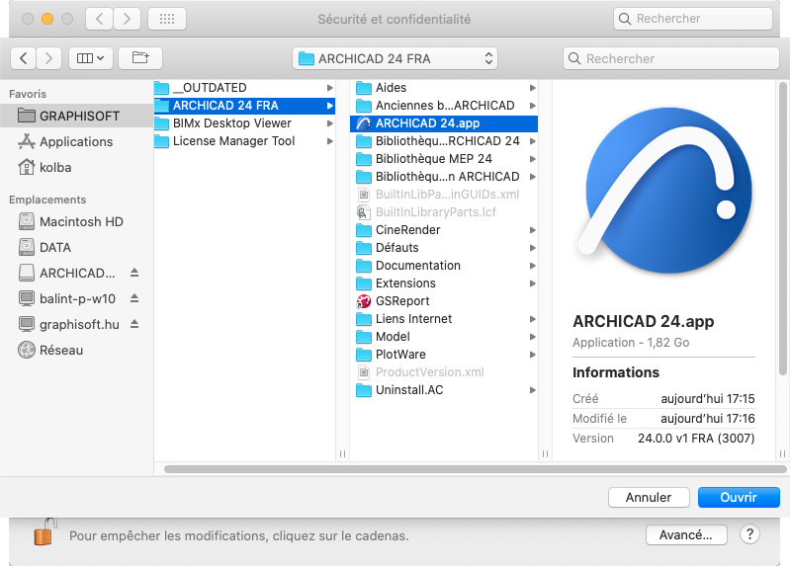
Task: Expand the CineRender folder
Action: 533,230
